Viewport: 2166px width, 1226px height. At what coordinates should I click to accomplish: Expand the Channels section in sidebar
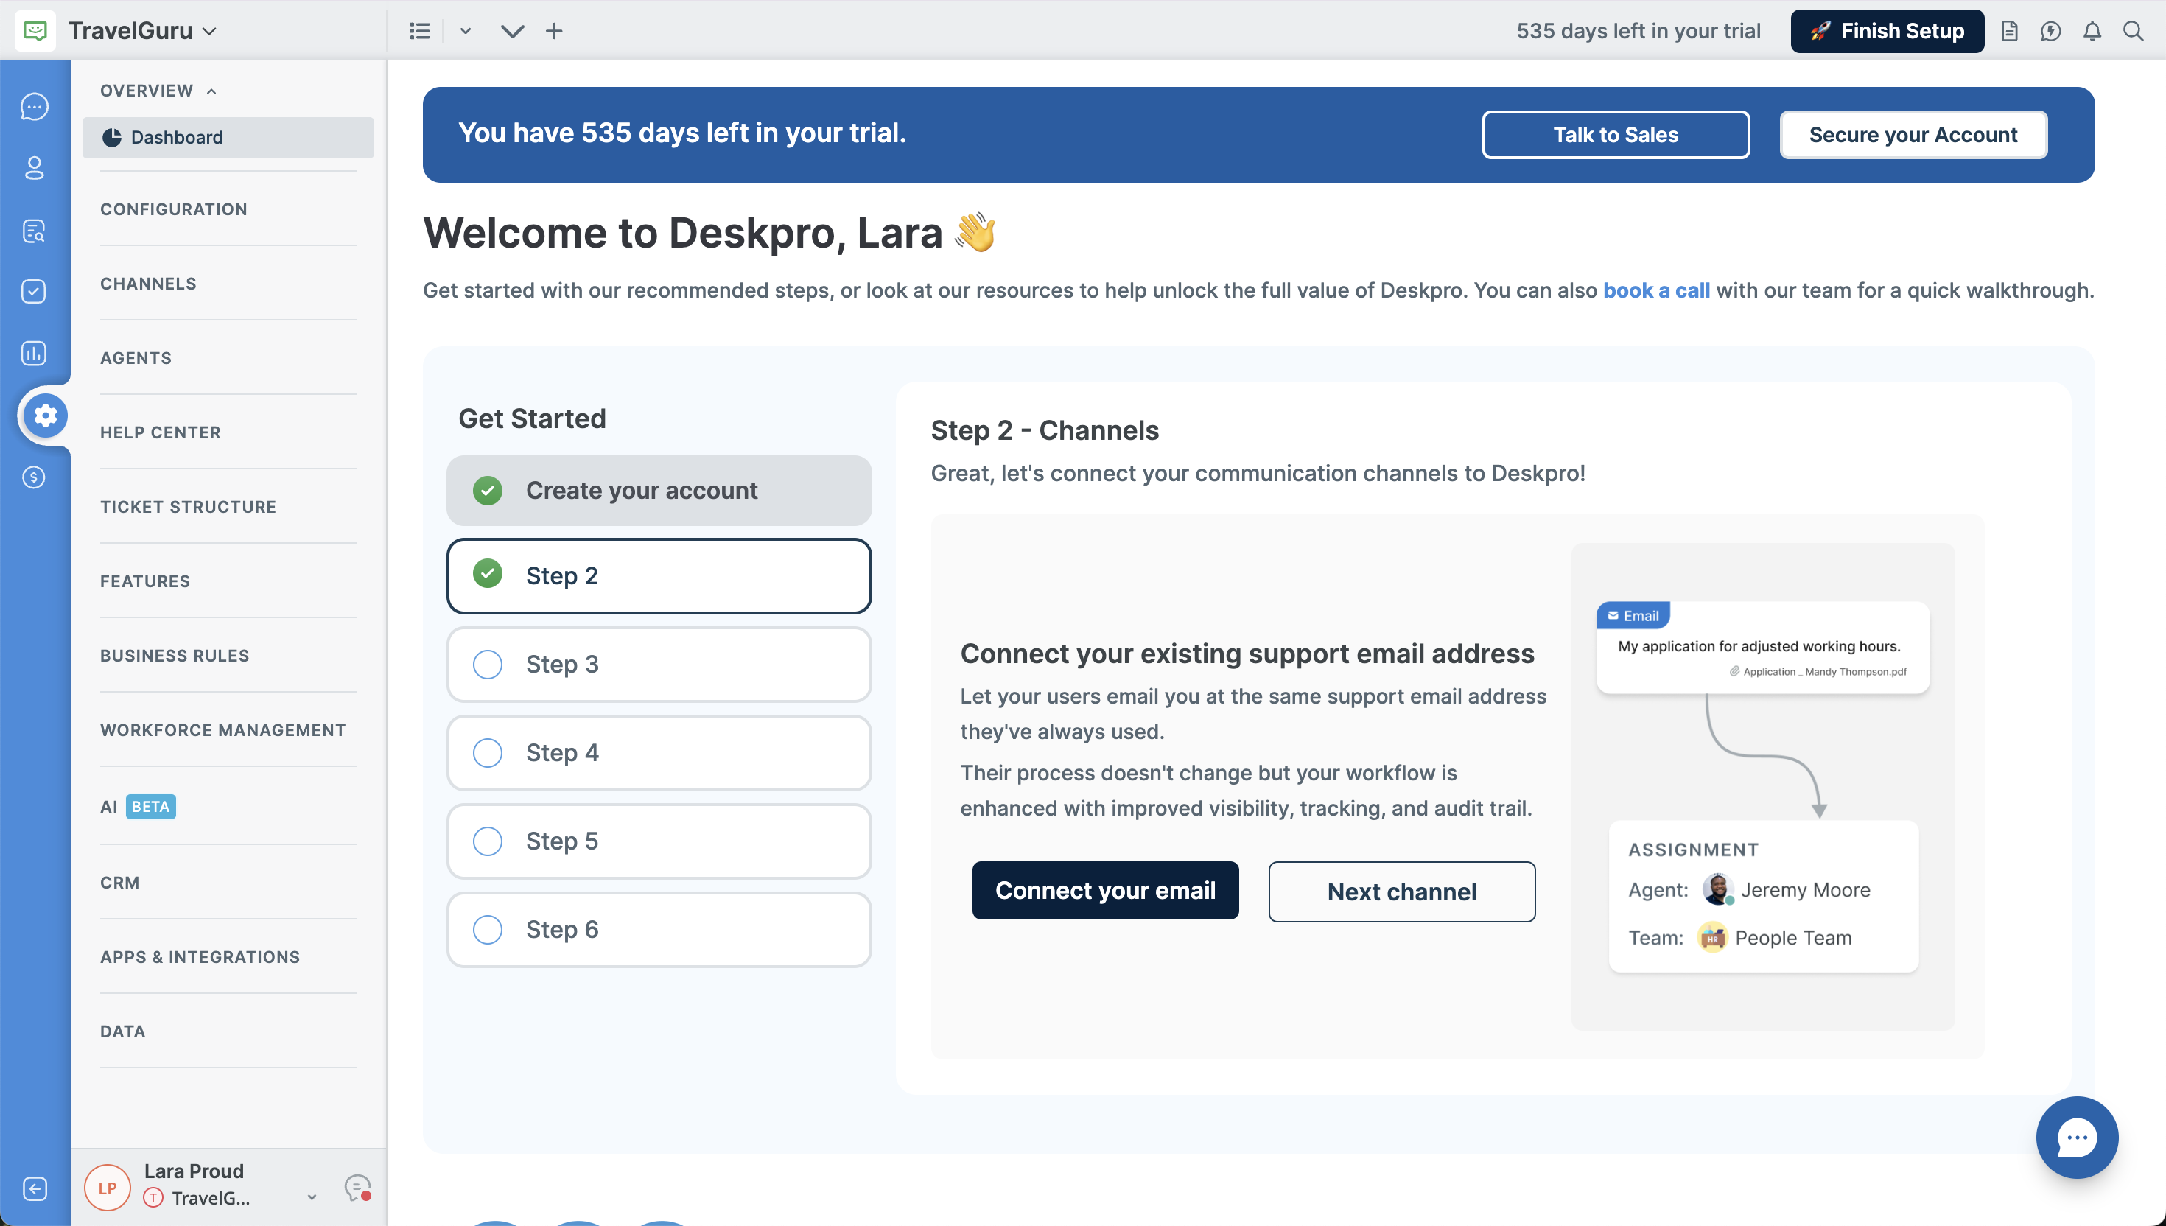tap(148, 284)
